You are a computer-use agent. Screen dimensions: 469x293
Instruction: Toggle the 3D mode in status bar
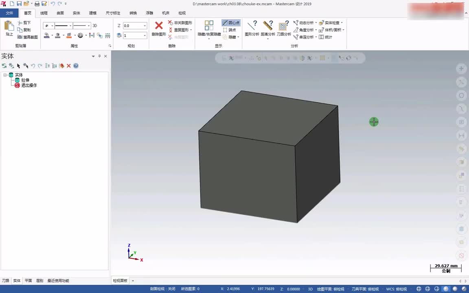coord(310,289)
